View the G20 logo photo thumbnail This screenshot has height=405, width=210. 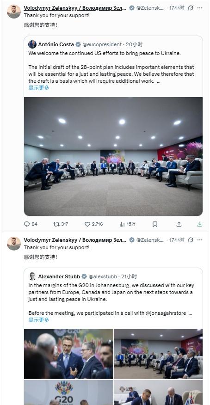[x=68, y=393]
